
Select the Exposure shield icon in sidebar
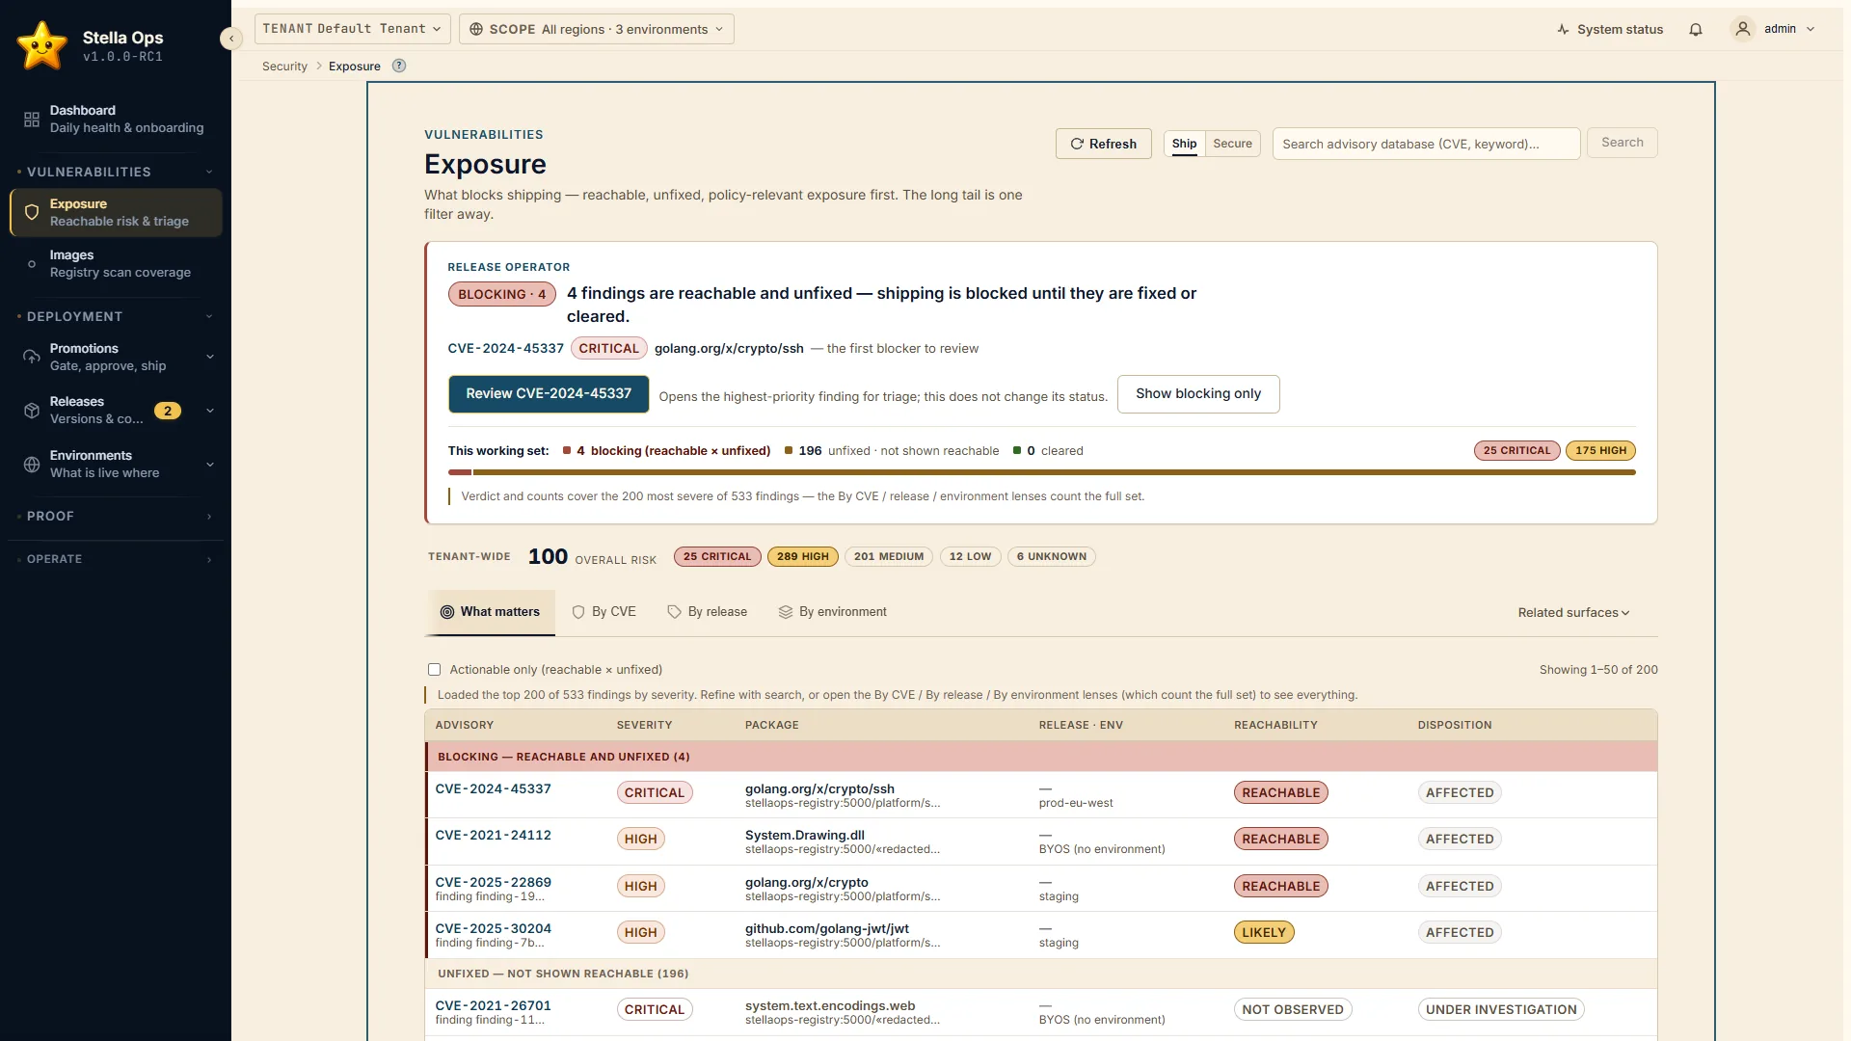[32, 213]
